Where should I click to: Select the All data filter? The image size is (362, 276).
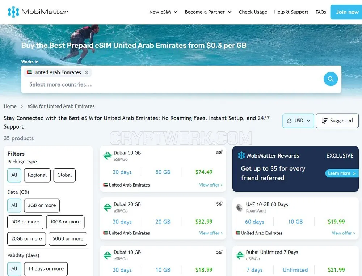(x=14, y=205)
